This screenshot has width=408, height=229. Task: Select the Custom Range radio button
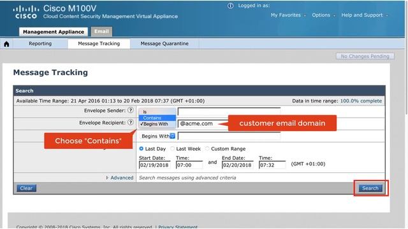coord(207,149)
